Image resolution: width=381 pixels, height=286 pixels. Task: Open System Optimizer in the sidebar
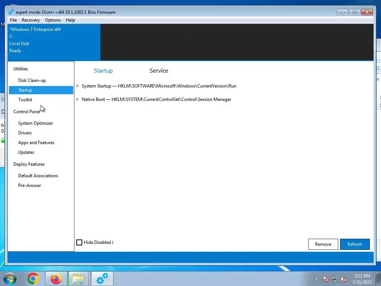pyautogui.click(x=35, y=123)
